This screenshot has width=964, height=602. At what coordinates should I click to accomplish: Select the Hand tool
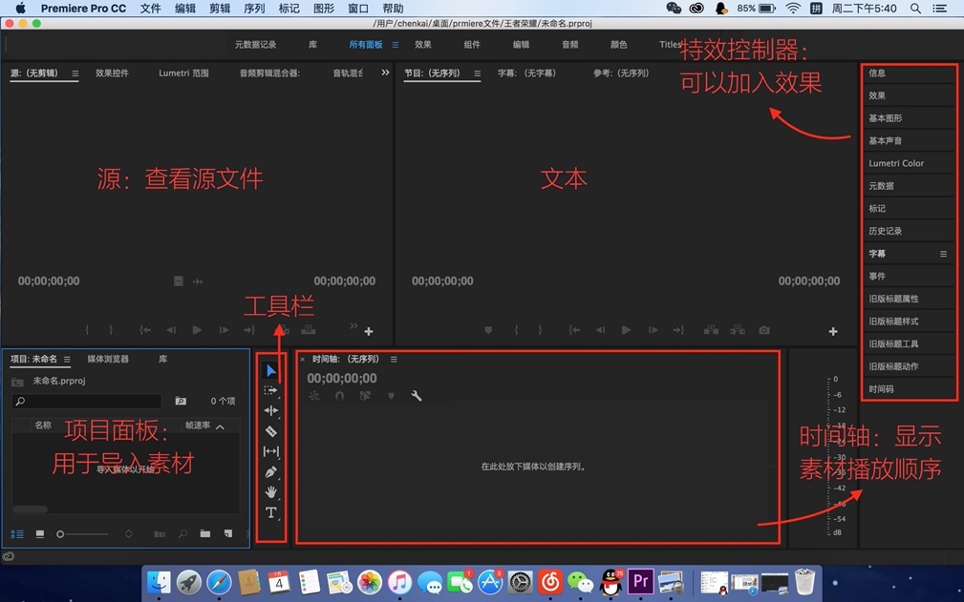tap(271, 492)
